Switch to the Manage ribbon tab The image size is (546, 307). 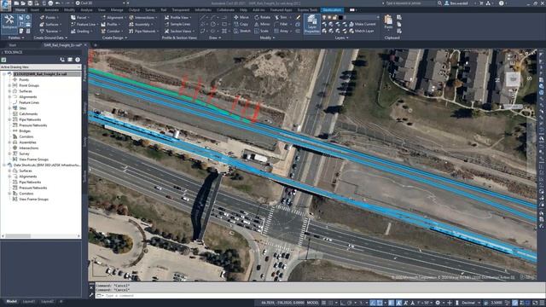tap(117, 10)
